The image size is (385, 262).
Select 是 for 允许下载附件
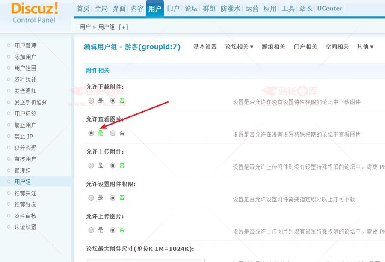pyautogui.click(x=91, y=101)
